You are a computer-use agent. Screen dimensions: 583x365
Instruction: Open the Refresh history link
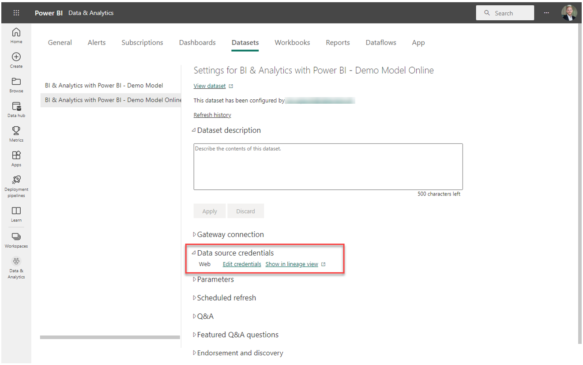click(x=212, y=115)
